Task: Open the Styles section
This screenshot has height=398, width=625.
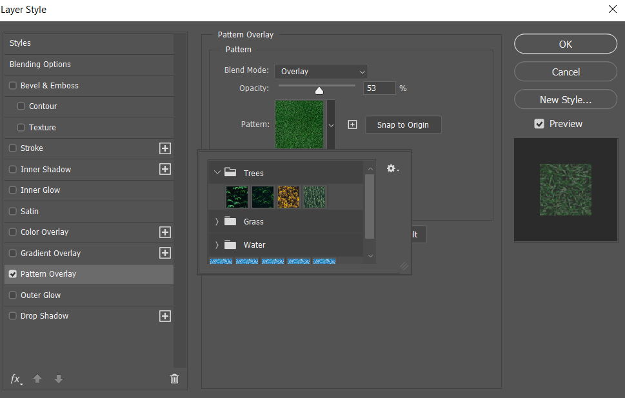Action: pyautogui.click(x=19, y=43)
